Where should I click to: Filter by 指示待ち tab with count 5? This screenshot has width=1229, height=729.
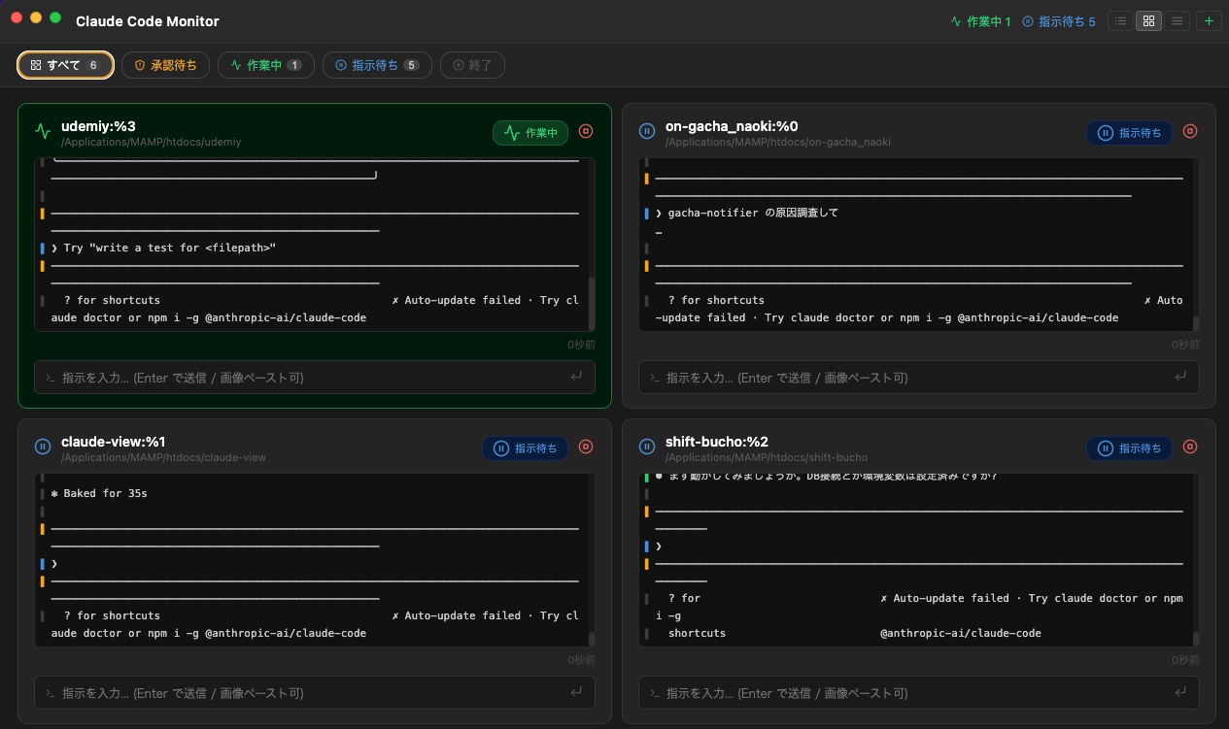click(x=377, y=65)
